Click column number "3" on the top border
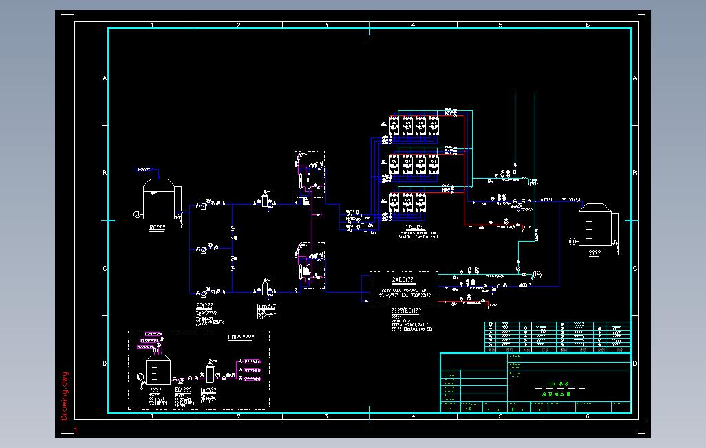The width and height of the screenshot is (706, 448). click(326, 25)
